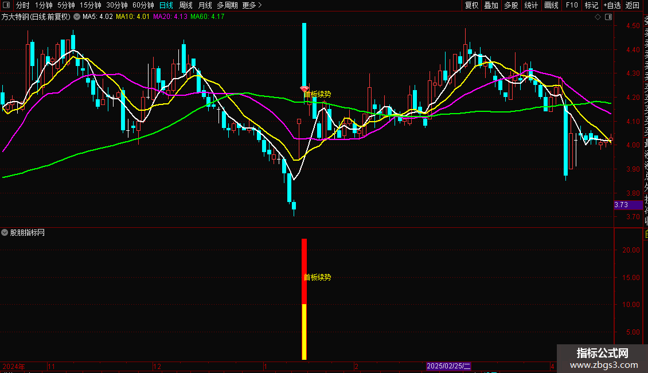
Task: Switch to 分时 intraday view
Action: tap(23, 5)
